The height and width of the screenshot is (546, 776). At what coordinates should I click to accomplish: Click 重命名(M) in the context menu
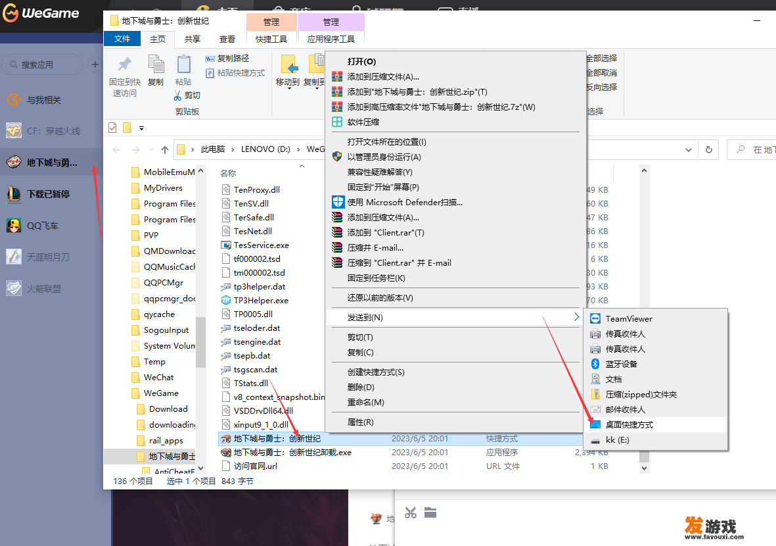(455, 403)
